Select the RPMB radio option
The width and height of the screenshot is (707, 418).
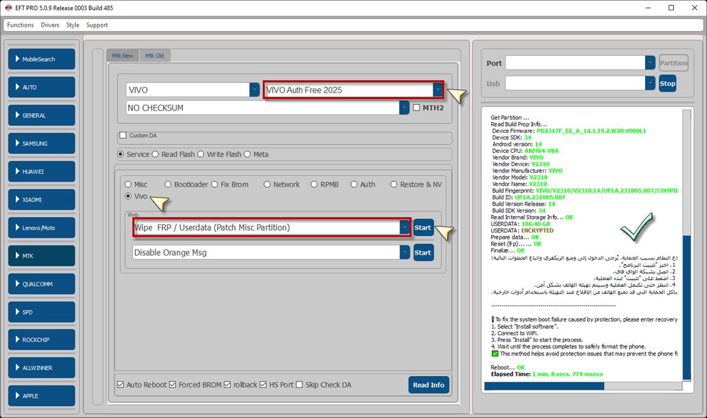314,185
